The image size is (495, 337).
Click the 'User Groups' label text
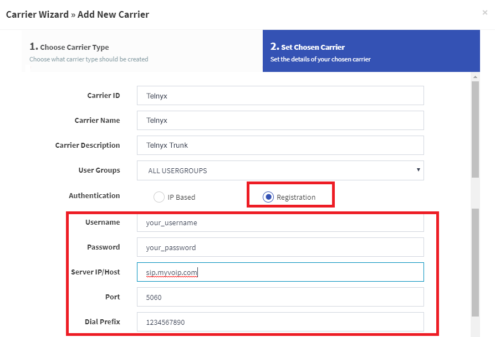[x=99, y=170]
